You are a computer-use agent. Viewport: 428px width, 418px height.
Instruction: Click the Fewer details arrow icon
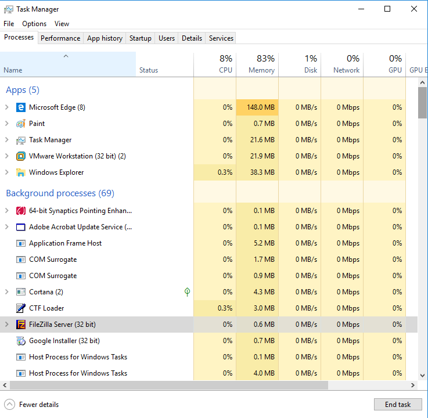pos(9,405)
